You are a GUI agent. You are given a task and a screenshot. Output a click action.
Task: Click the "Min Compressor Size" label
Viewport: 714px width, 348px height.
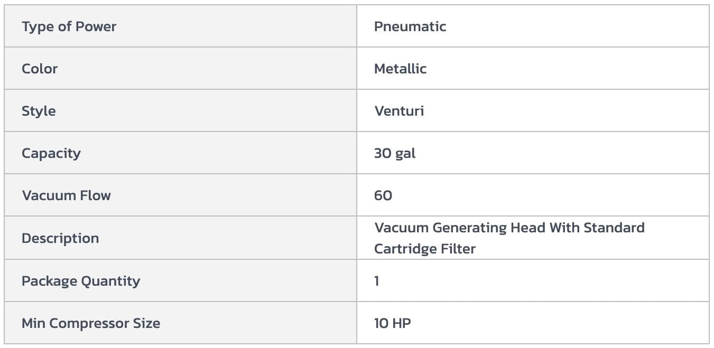point(91,323)
